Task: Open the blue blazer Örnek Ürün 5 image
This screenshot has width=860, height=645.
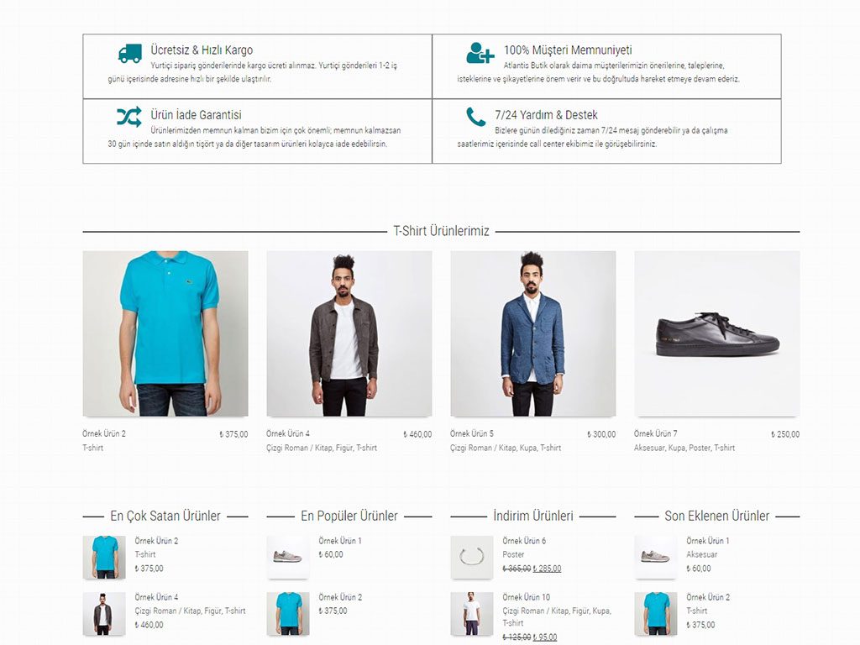Action: pos(532,333)
